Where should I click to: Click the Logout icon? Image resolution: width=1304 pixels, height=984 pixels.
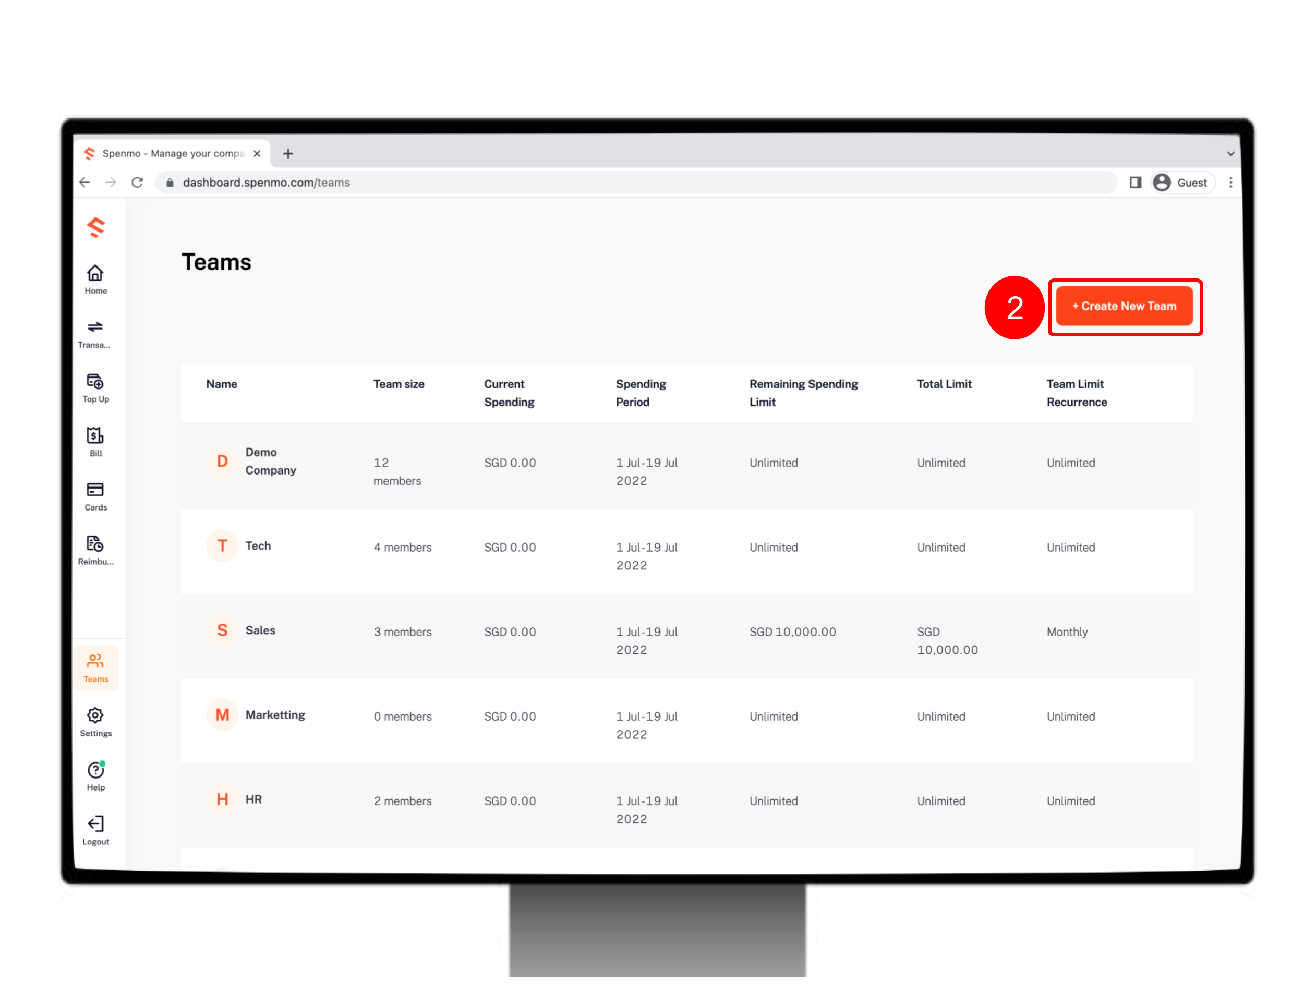tap(95, 825)
